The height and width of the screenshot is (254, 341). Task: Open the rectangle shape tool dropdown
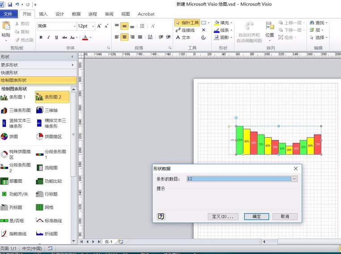209,23
